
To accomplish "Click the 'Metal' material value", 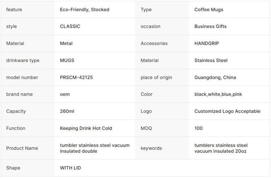I will click(x=66, y=43).
